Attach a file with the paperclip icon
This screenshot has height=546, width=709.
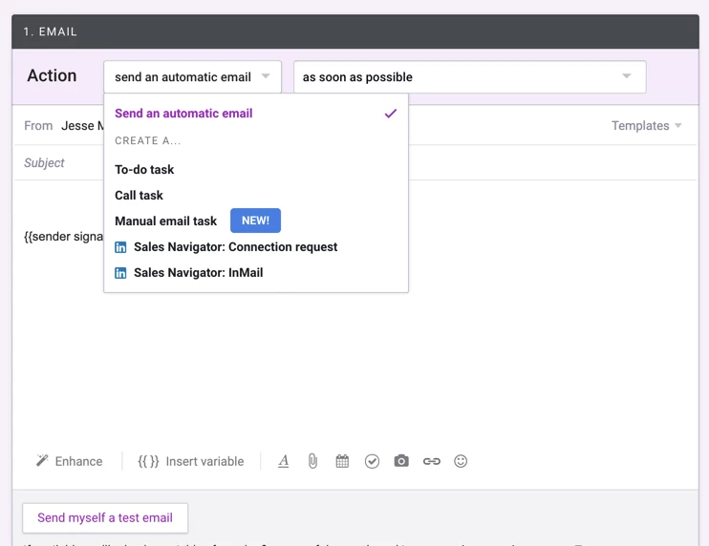point(312,461)
